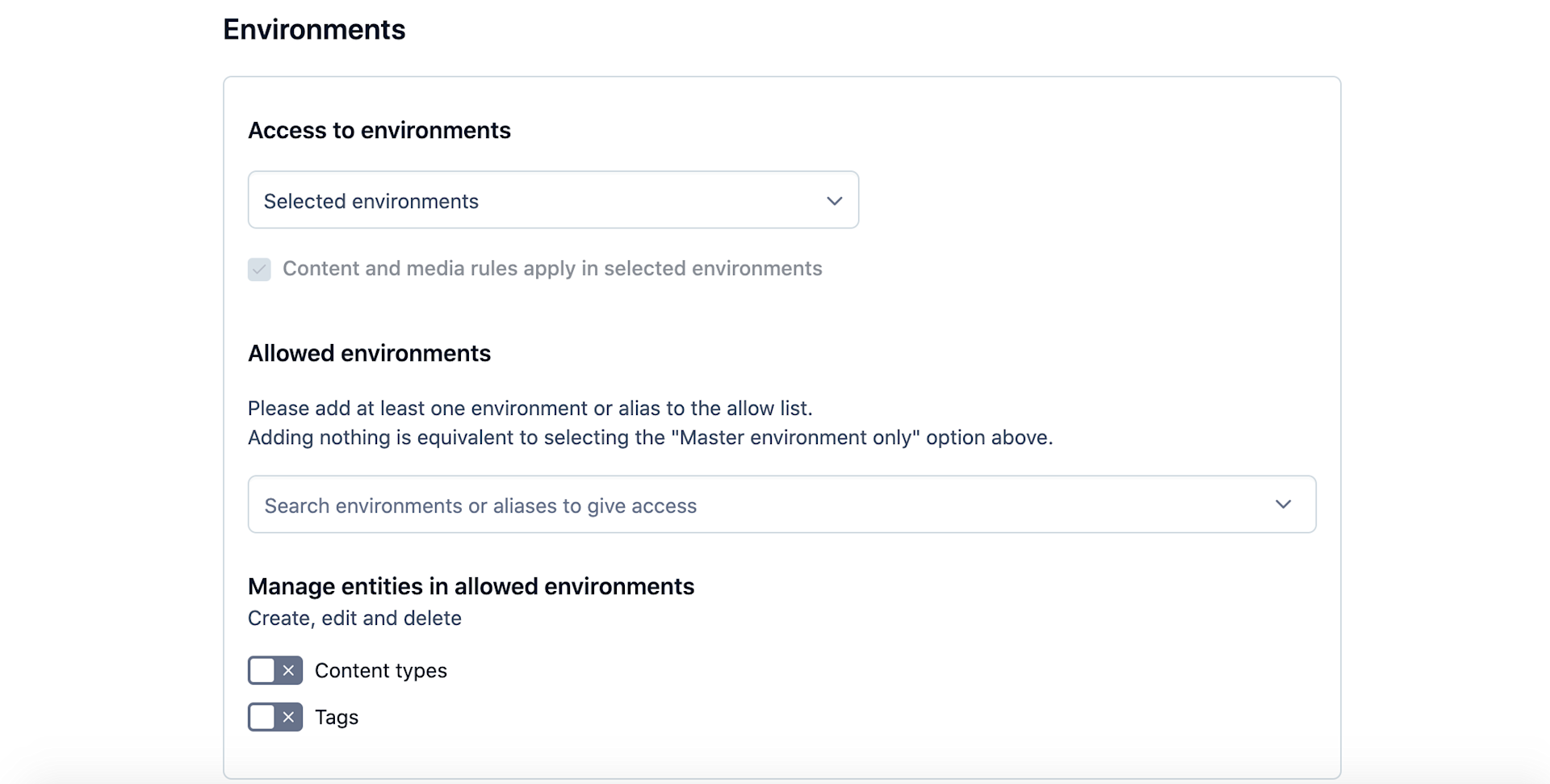The width and height of the screenshot is (1550, 784).
Task: Click the Content types label
Action: click(381, 670)
